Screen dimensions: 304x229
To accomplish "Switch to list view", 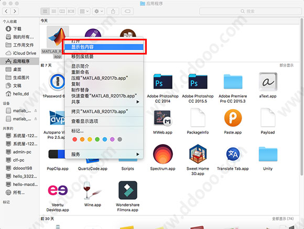I will point(53,11).
